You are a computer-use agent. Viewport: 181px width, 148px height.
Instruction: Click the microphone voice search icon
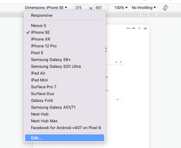(116, 62)
